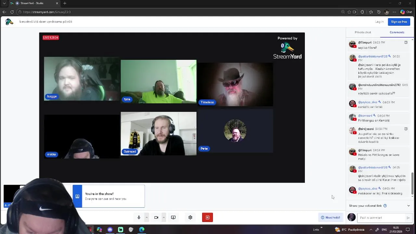This screenshot has height=234, width=416.
Task: Open the browser three-dot menu
Action: (394, 12)
